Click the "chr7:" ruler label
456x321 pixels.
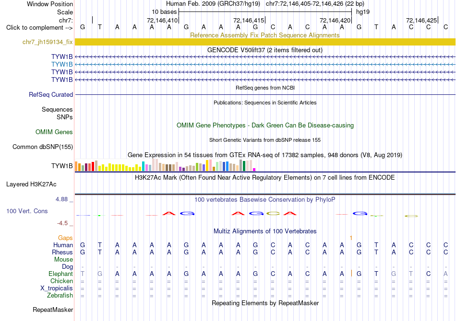point(66,20)
